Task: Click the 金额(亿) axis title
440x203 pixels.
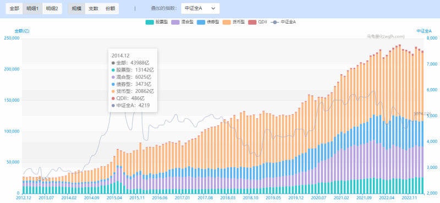Action: [22, 31]
